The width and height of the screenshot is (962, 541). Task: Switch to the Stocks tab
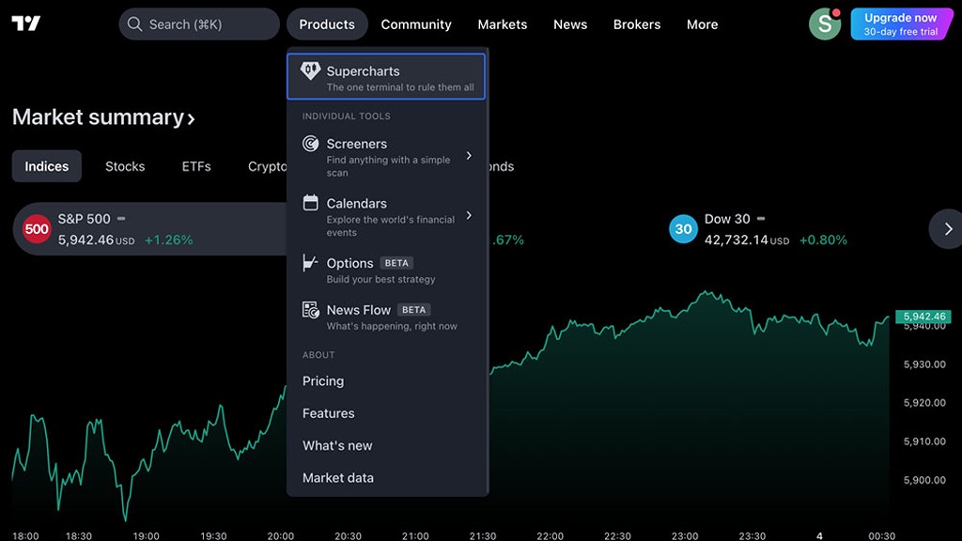tap(125, 166)
